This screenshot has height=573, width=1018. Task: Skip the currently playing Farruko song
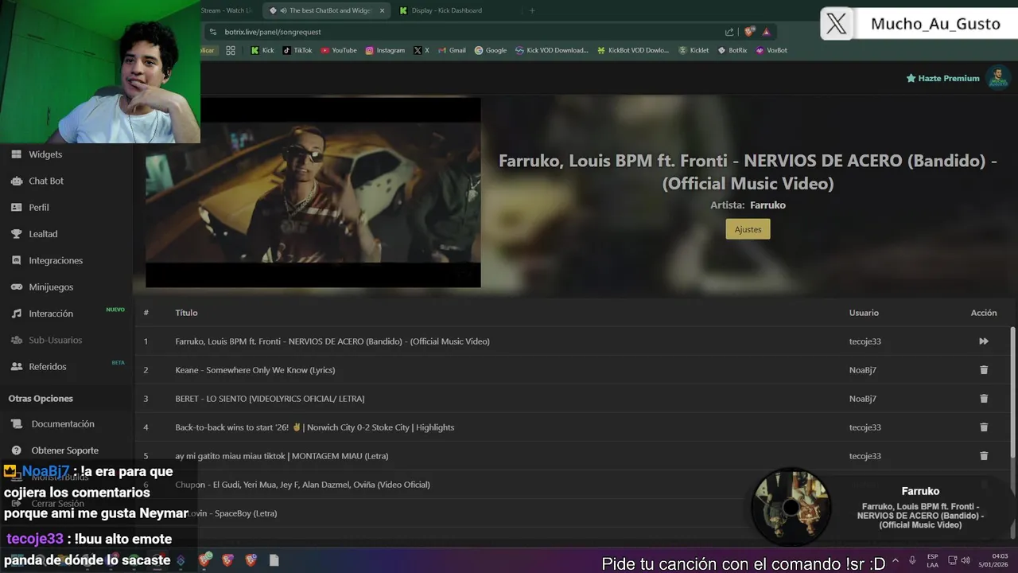pos(984,341)
